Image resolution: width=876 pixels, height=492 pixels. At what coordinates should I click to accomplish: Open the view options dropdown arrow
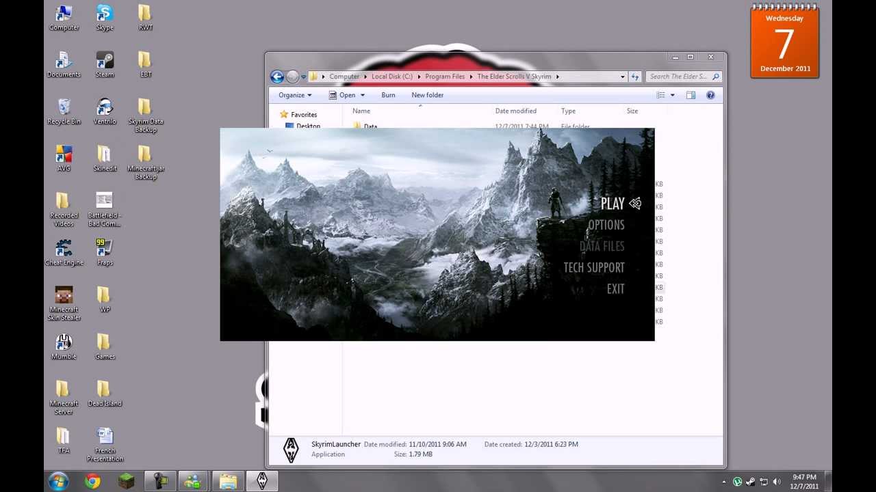coord(672,95)
